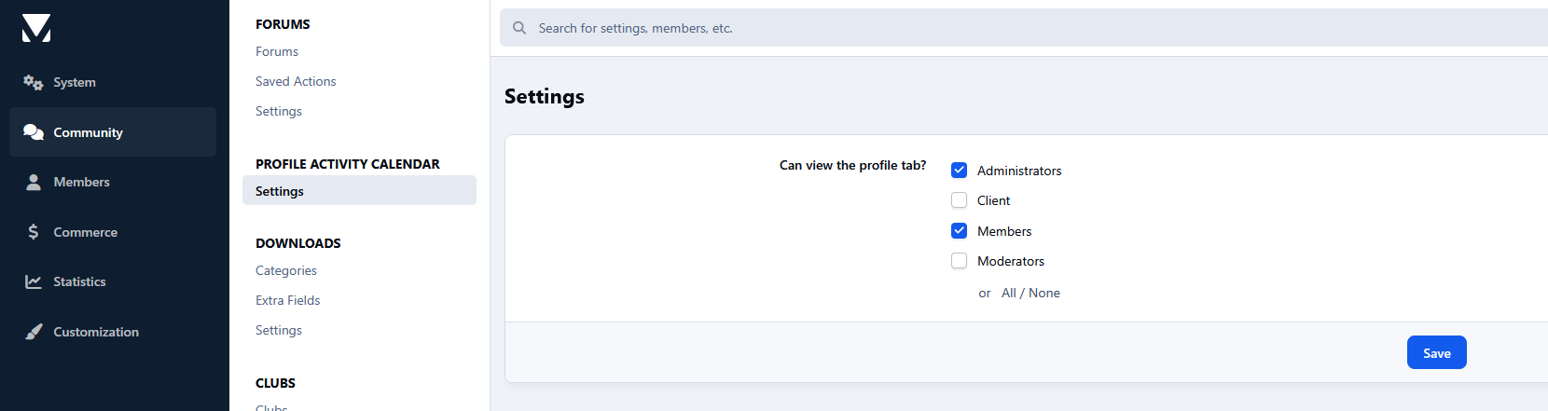Uncheck the Administrators checkbox

coord(959,170)
